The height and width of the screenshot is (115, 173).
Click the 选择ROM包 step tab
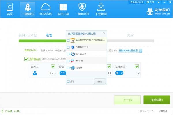coord(28,35)
